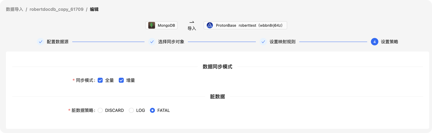Click the step 4 number circle

(x=374, y=42)
